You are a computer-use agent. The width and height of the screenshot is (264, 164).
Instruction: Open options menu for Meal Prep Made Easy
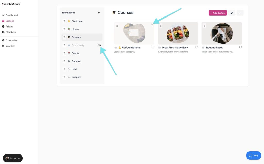(x=197, y=47)
